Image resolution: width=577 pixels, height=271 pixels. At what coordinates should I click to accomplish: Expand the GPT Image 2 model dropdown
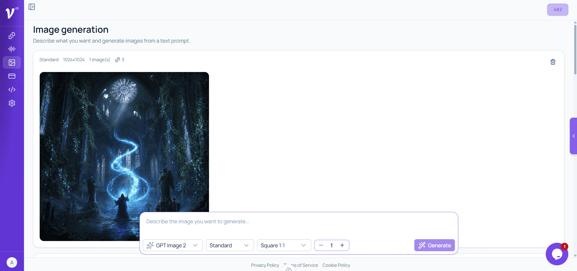point(173,245)
